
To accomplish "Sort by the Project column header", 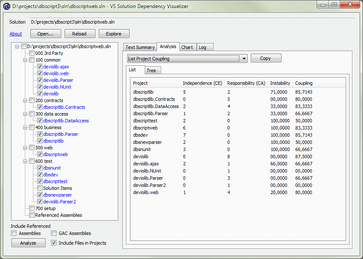I will [x=156, y=83].
